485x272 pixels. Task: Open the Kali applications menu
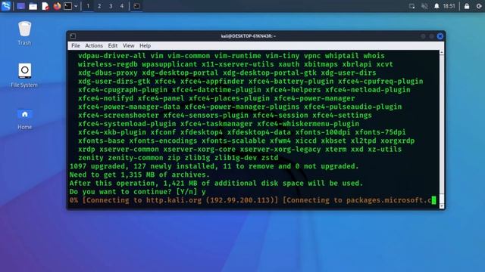[6, 6]
